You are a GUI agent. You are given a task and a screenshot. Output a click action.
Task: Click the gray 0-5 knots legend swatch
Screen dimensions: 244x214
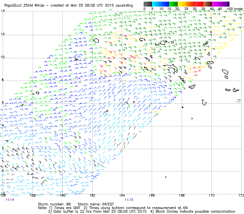tap(148, 4)
